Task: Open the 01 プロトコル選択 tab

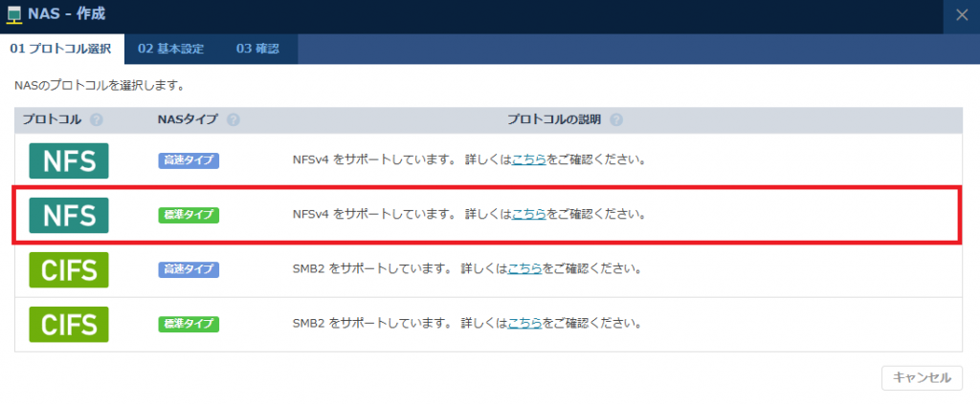Action: click(60, 50)
